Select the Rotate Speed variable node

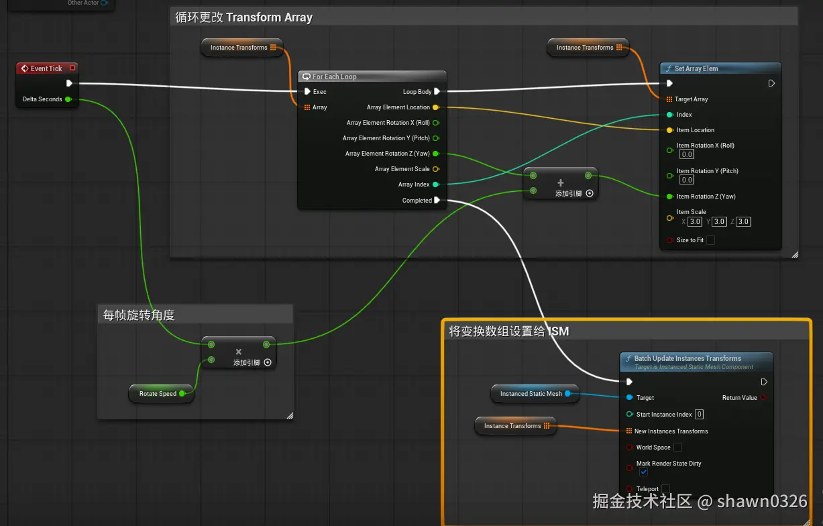pos(161,394)
